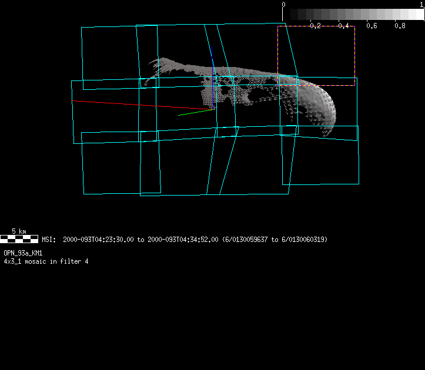Click the bottom-left cyan footprint frame's interior

[112, 167]
